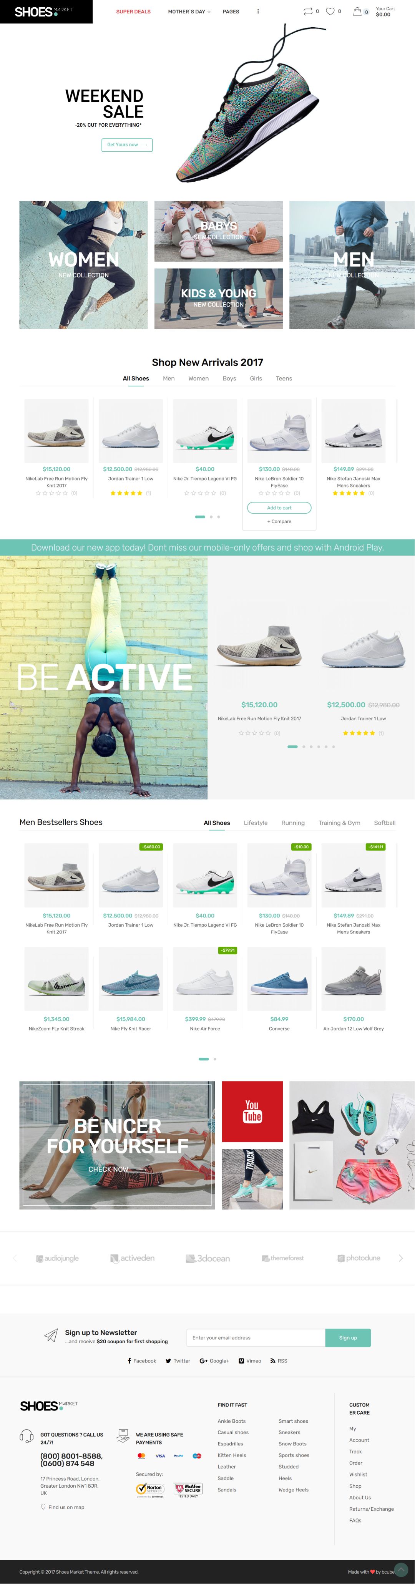415x1586 pixels.
Task: Click the RSS feed icon link
Action: [279, 1360]
